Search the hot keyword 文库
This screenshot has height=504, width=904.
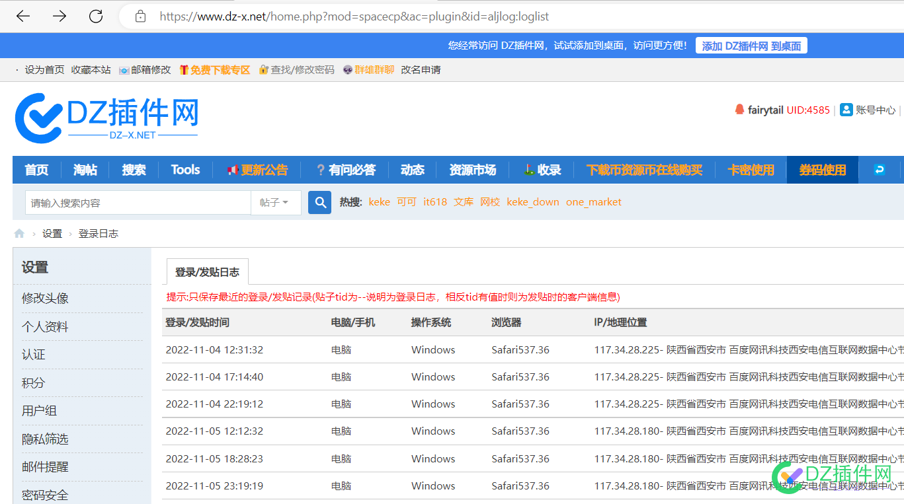coord(464,202)
